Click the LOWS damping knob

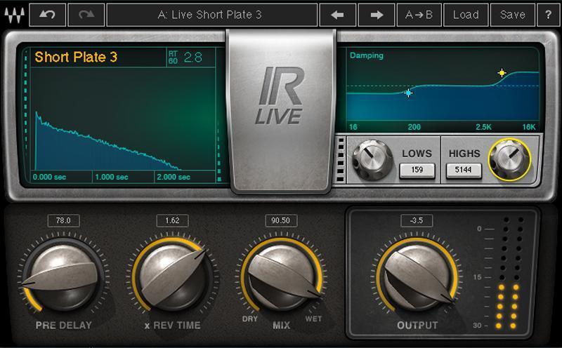373,160
